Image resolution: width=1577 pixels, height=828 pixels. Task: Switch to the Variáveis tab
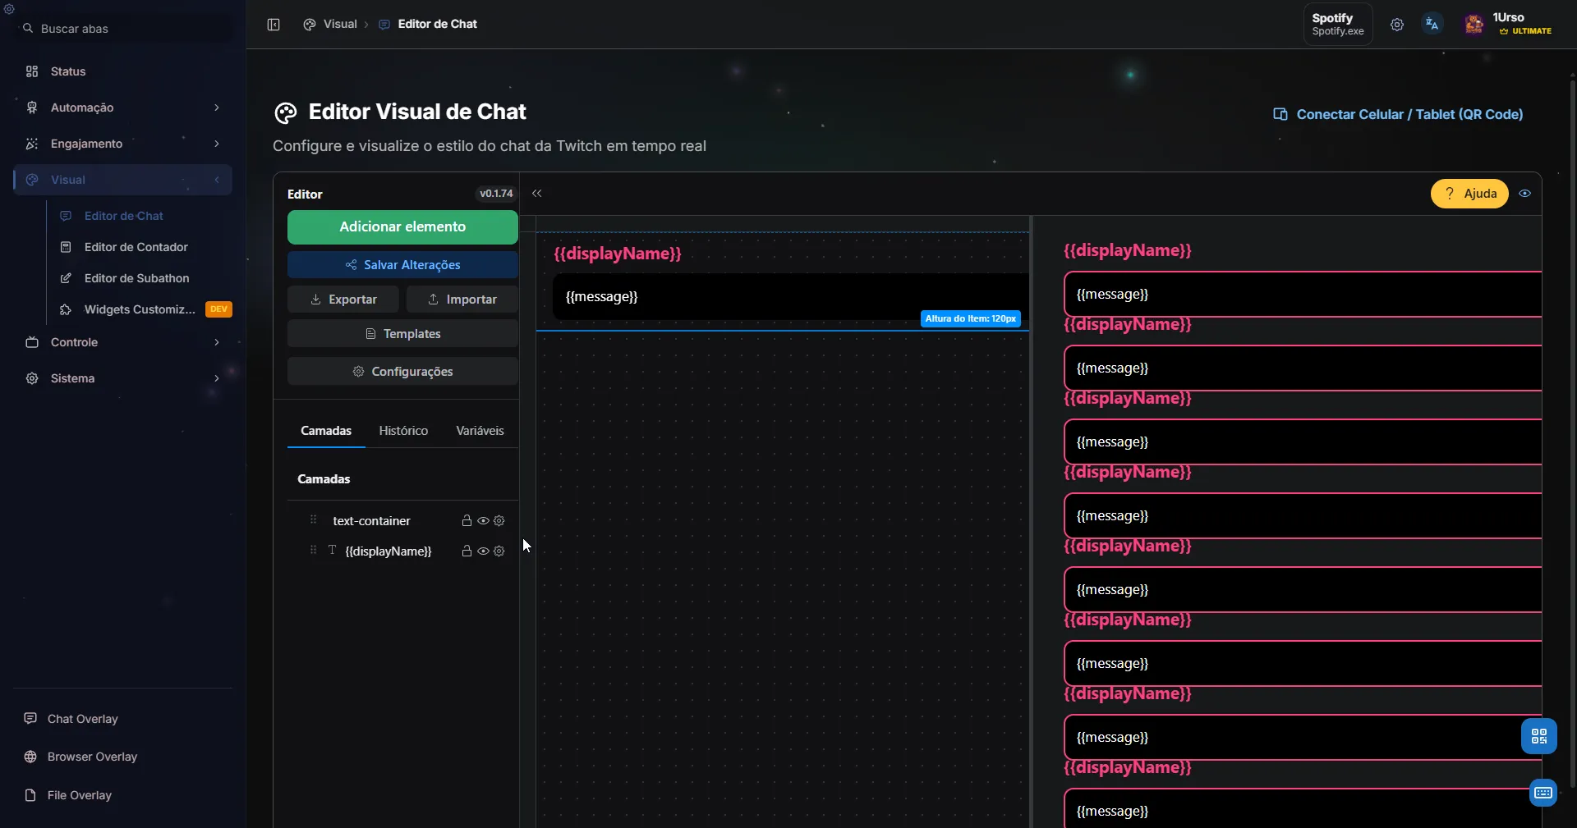[479, 430]
